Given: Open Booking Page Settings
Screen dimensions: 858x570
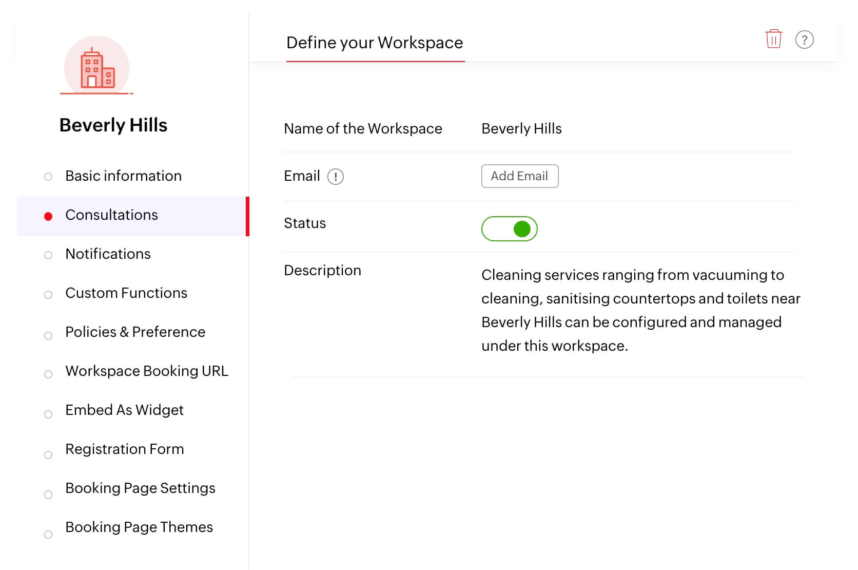Looking at the screenshot, I should tap(140, 488).
